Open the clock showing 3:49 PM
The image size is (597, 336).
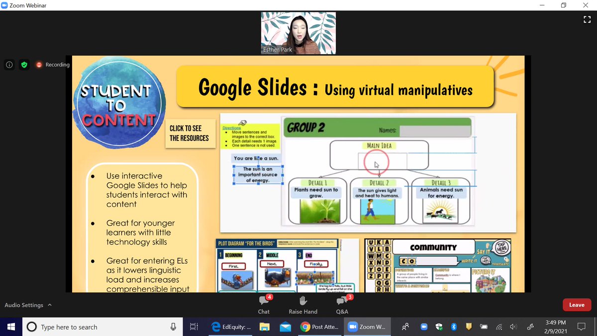point(556,327)
